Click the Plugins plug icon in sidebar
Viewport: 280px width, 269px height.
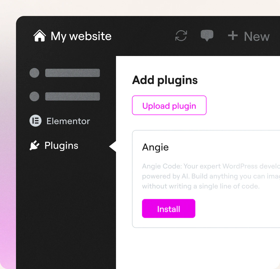[34, 145]
